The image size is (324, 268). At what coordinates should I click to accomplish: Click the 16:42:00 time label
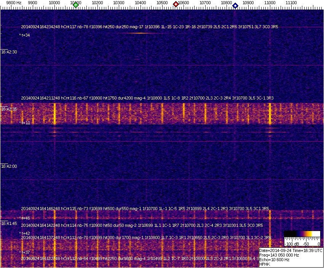tap(9, 166)
